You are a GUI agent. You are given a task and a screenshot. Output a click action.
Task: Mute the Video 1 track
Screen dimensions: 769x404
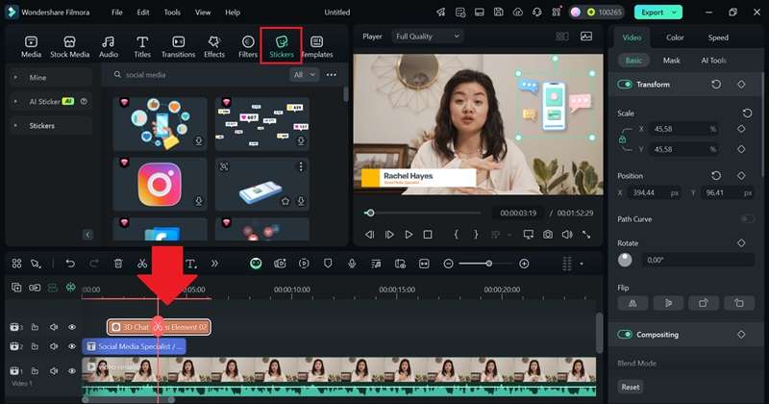(x=54, y=371)
